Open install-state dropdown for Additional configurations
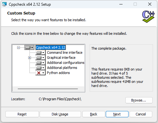 pyautogui.click(x=40, y=63)
